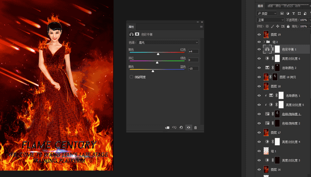Lock transparent pixels icon

coord(267,26)
